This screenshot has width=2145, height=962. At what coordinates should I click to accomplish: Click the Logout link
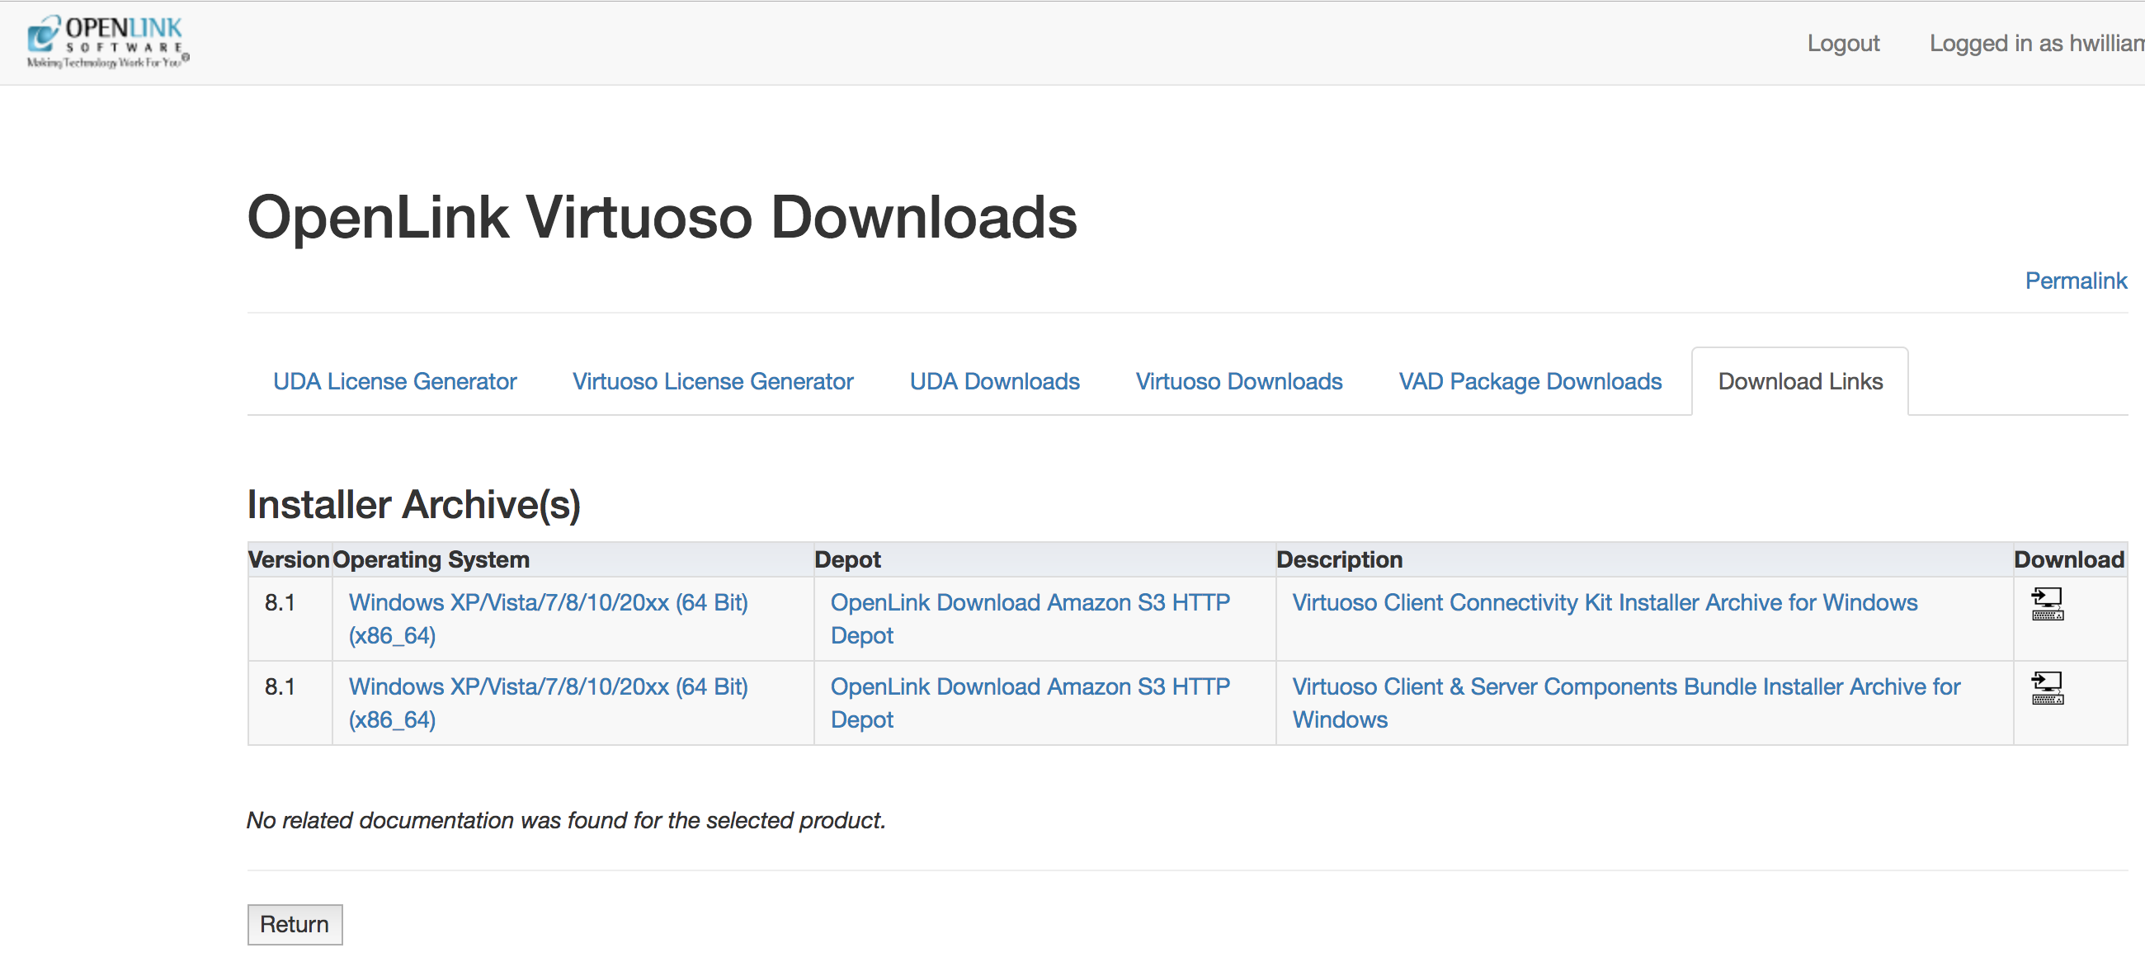click(1843, 43)
